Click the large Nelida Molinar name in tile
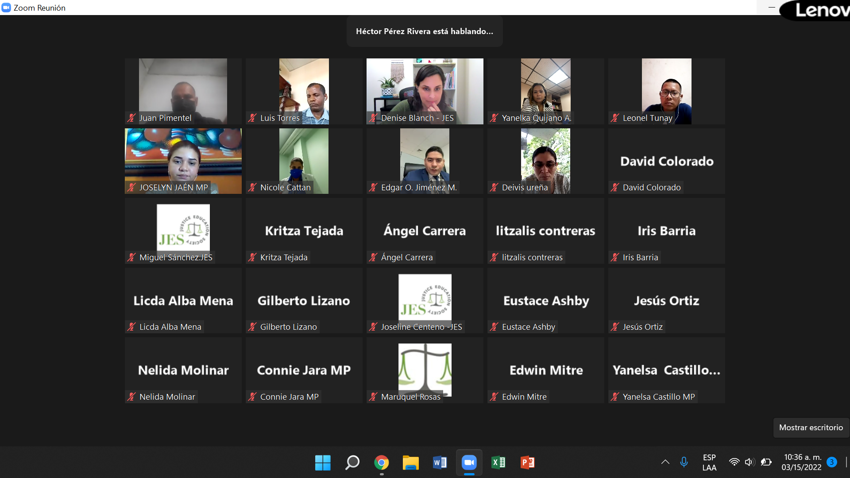This screenshot has width=850, height=478. click(183, 370)
